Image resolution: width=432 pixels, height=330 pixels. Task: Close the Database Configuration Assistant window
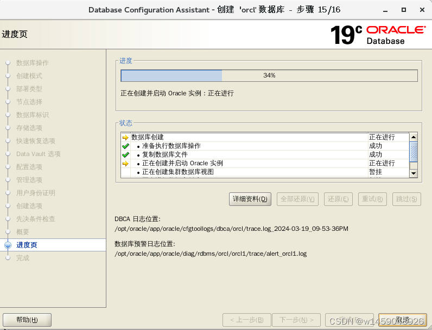pos(422,10)
